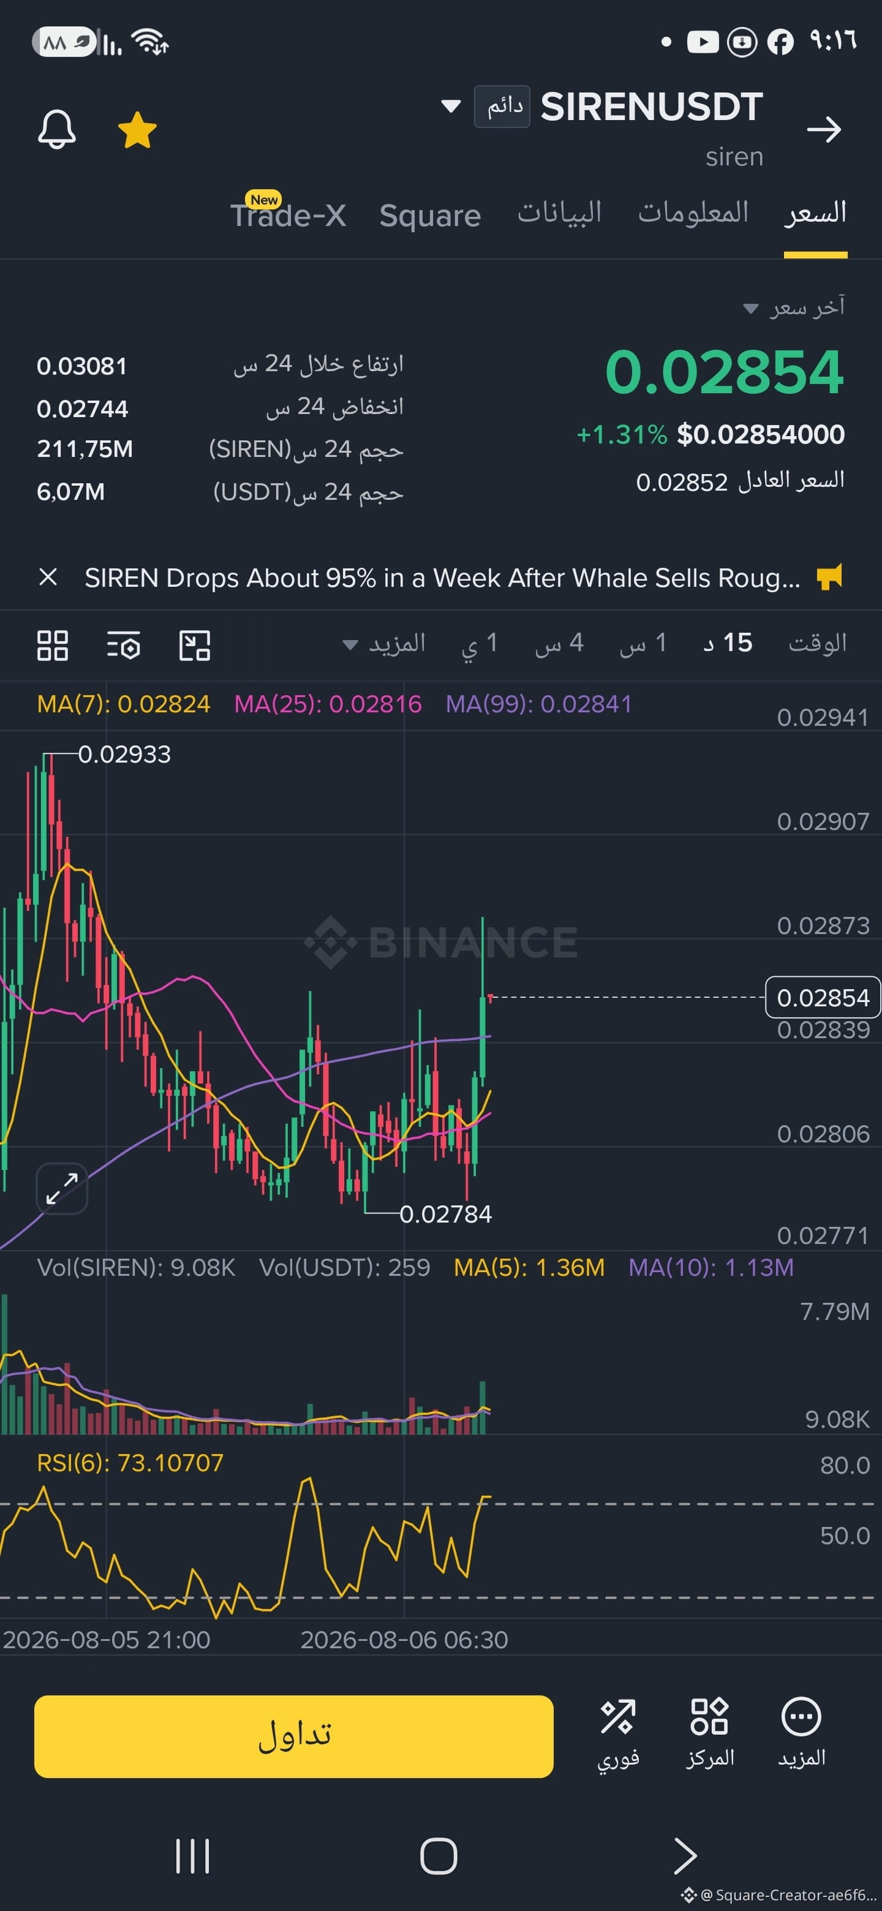This screenshot has height=1911, width=882.
Task: Tap the picture-in-picture chart icon
Action: 195,646
